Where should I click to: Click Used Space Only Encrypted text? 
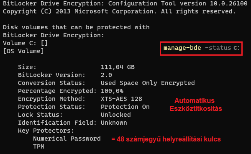(148, 83)
